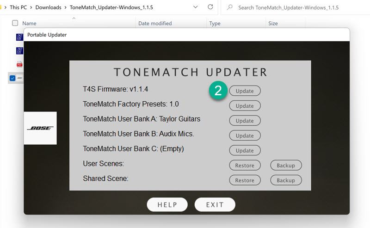The height and width of the screenshot is (228, 370).
Task: Sort files by the Date modified column
Action: click(x=155, y=23)
